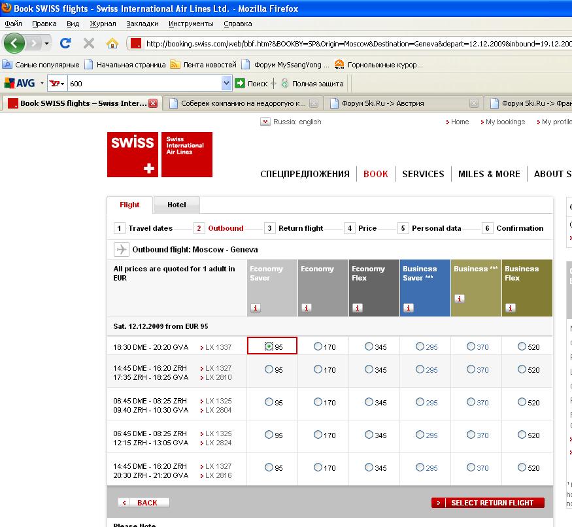Image resolution: width=572 pixels, height=527 pixels.
Task: Open the Business Flex info icon
Action: tap(511, 308)
